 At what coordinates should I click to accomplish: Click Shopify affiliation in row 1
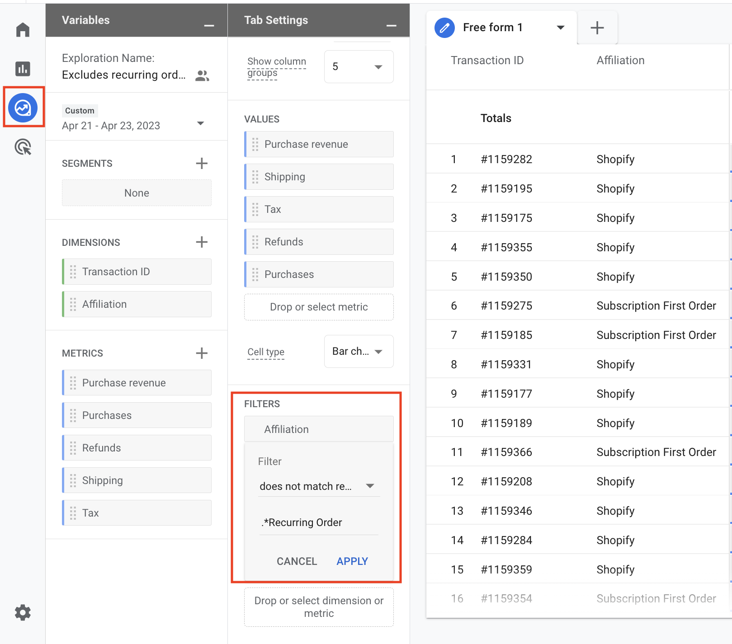point(615,159)
